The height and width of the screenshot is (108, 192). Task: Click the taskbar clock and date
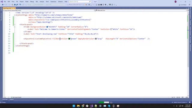pyautogui.click(x=188, y=106)
